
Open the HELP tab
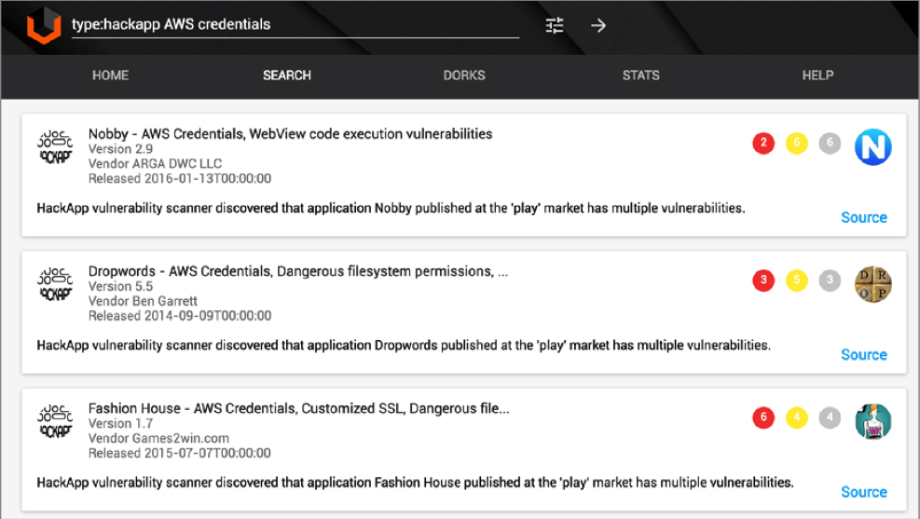coord(817,75)
